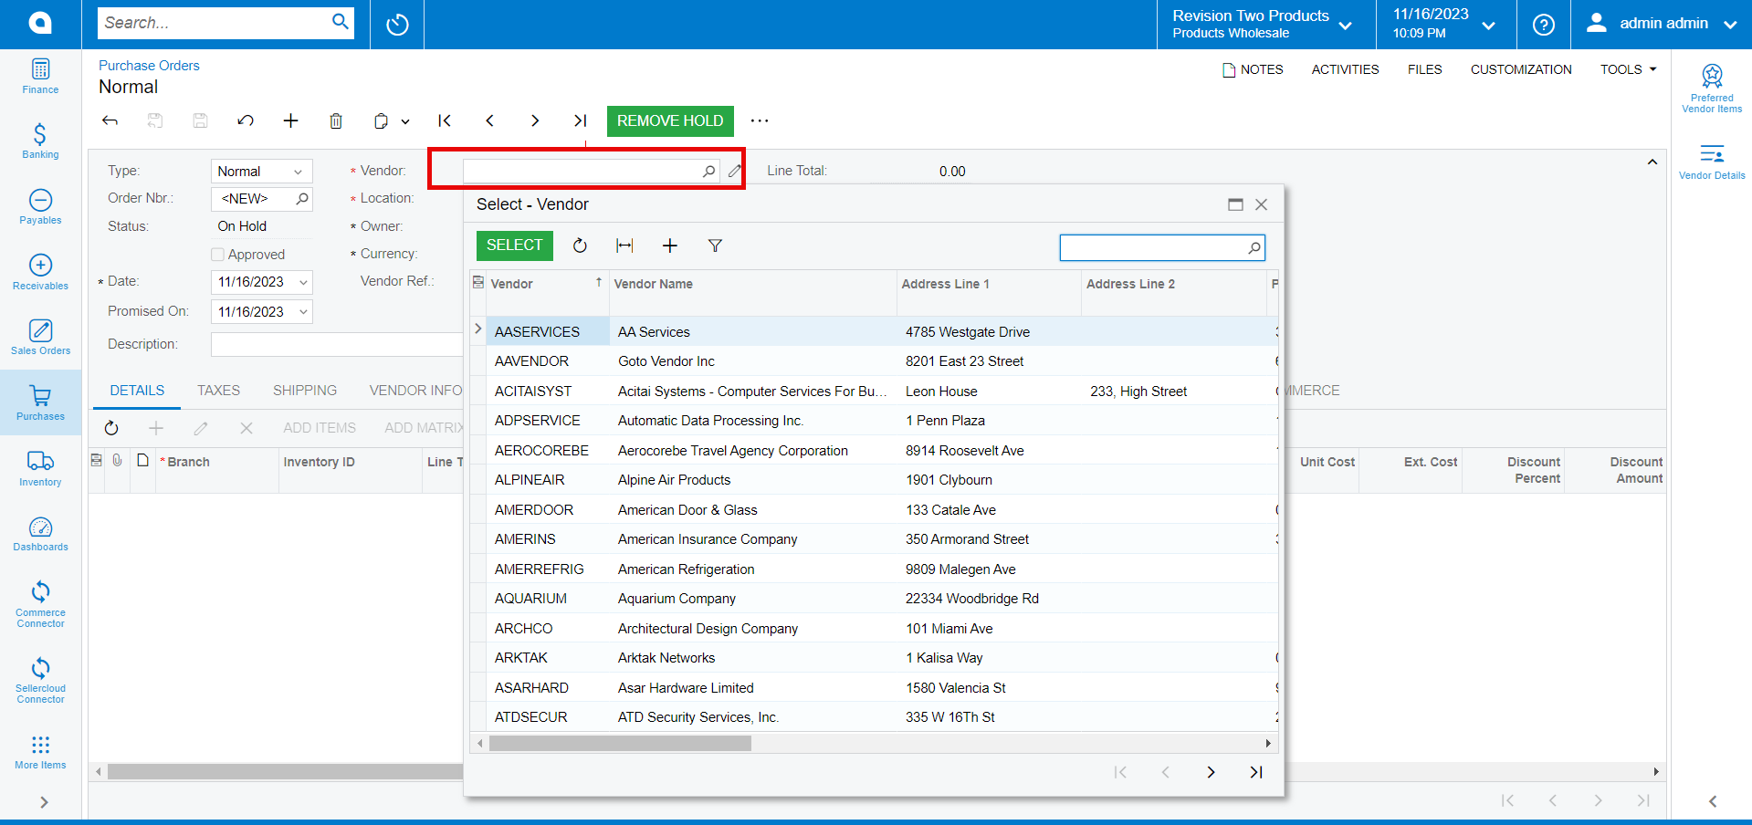Go to the previous record
Screen dimensions: 1752x825
pos(489,120)
